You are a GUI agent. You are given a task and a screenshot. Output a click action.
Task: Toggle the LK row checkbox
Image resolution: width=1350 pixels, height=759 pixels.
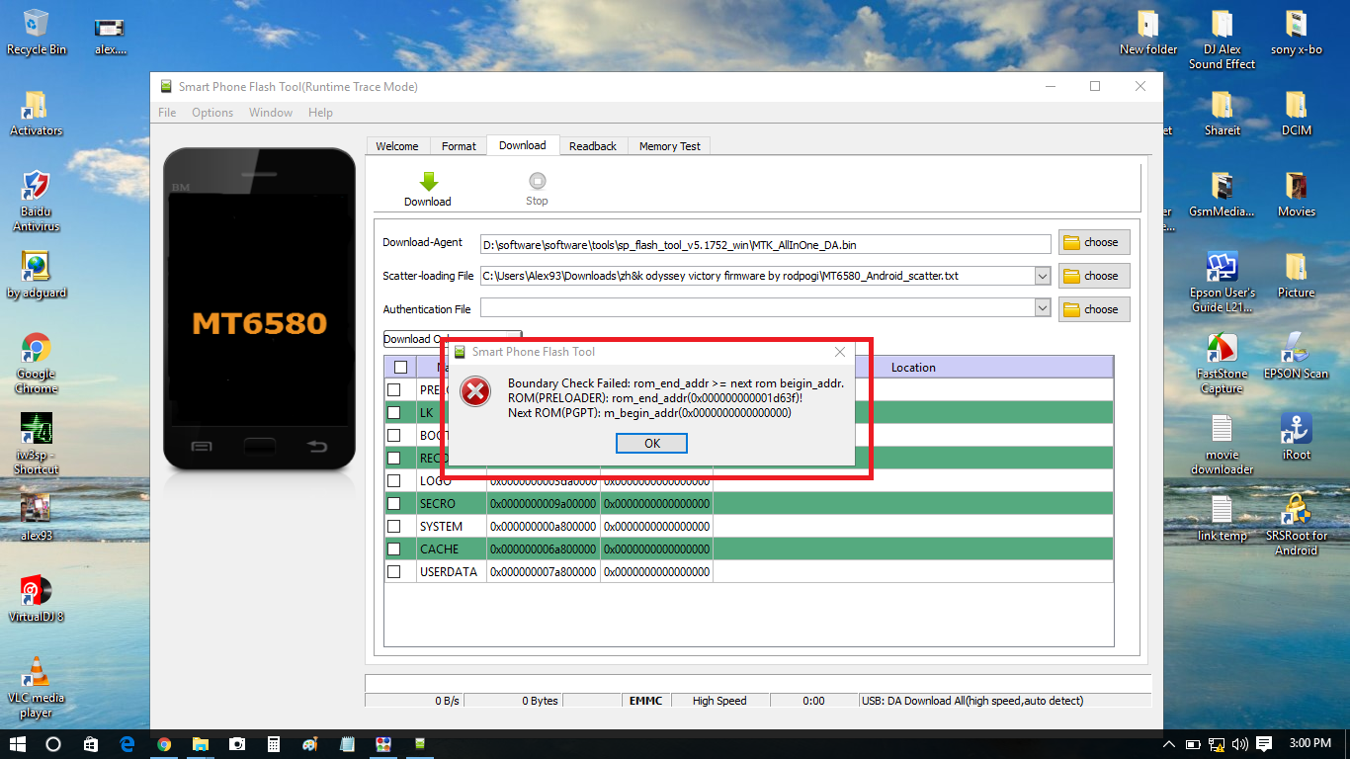coord(394,412)
